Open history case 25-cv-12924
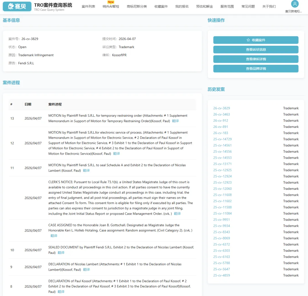This screenshot has height=296, width=308. [222, 176]
